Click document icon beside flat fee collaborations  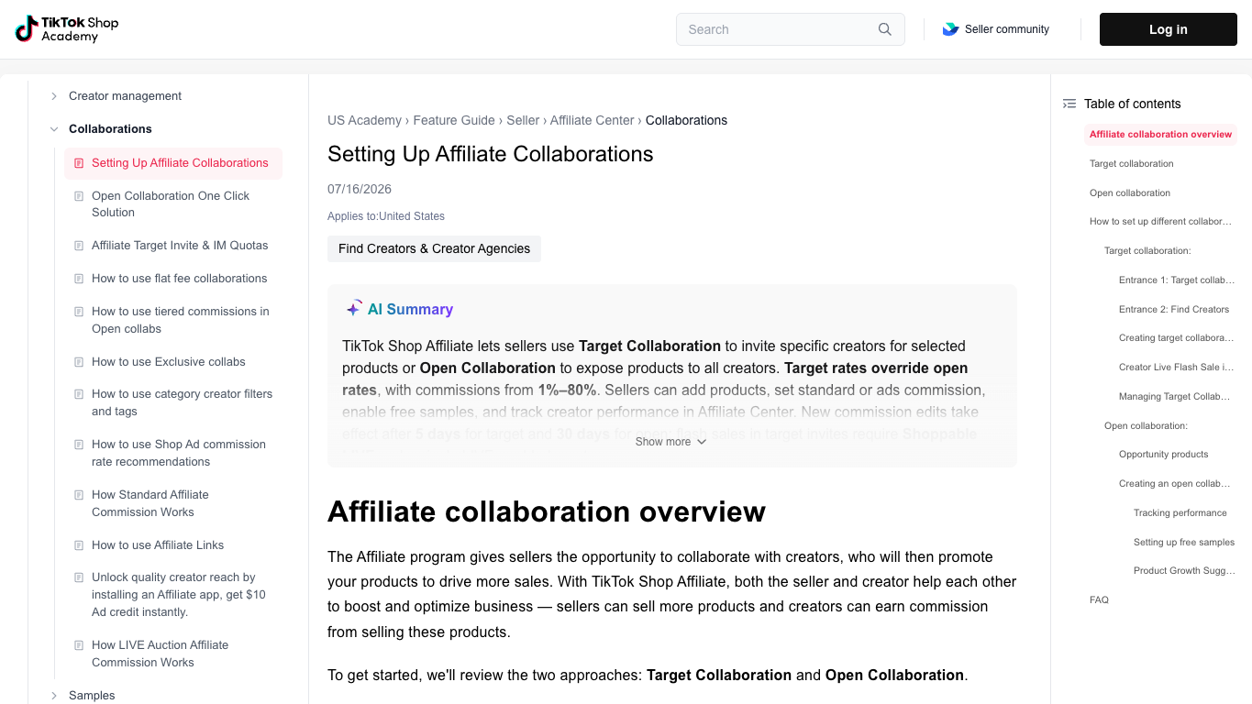coord(79,279)
